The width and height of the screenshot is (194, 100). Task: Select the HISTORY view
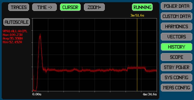[177, 47]
